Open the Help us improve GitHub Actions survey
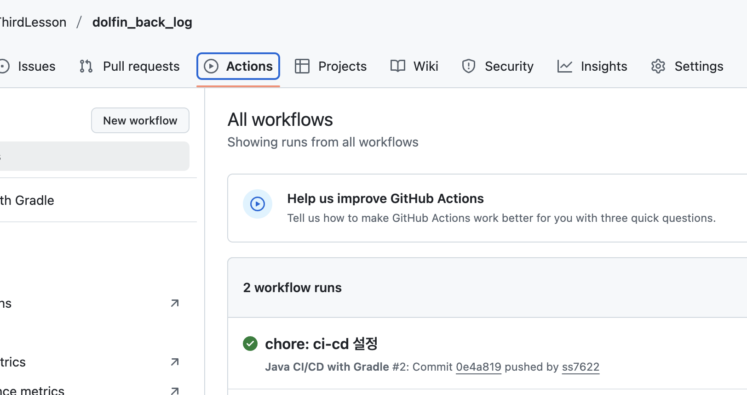 385,198
